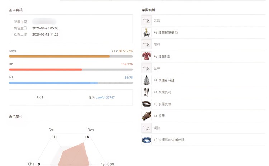The image size is (269, 166).
Task: Click the Str 11 value on radar chart
Action: [55, 137]
